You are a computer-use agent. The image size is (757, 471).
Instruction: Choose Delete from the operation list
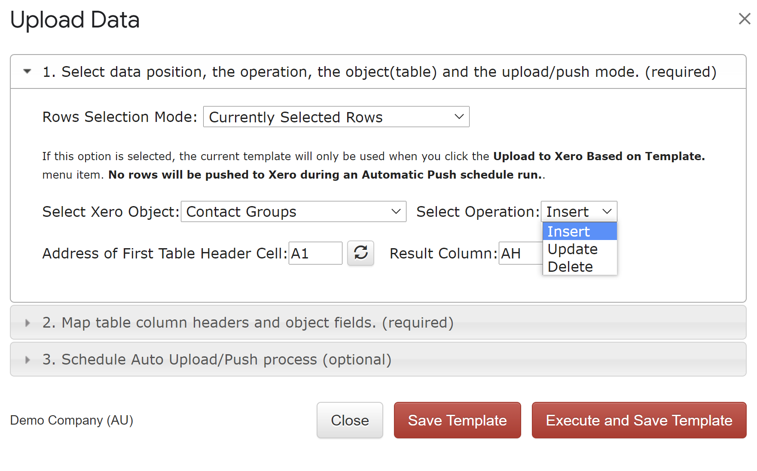coord(579,267)
